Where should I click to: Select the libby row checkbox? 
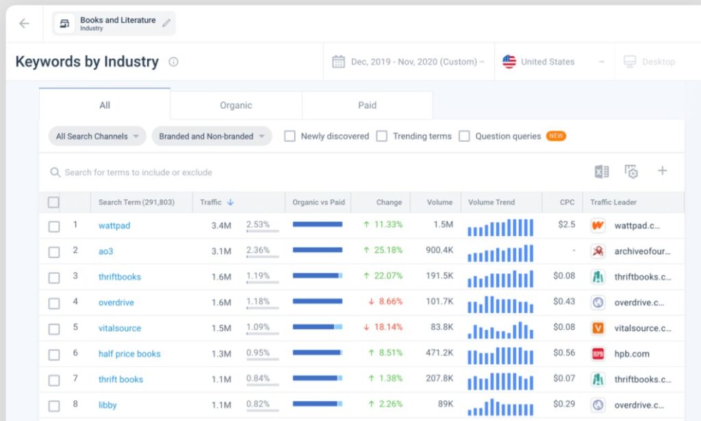[54, 406]
